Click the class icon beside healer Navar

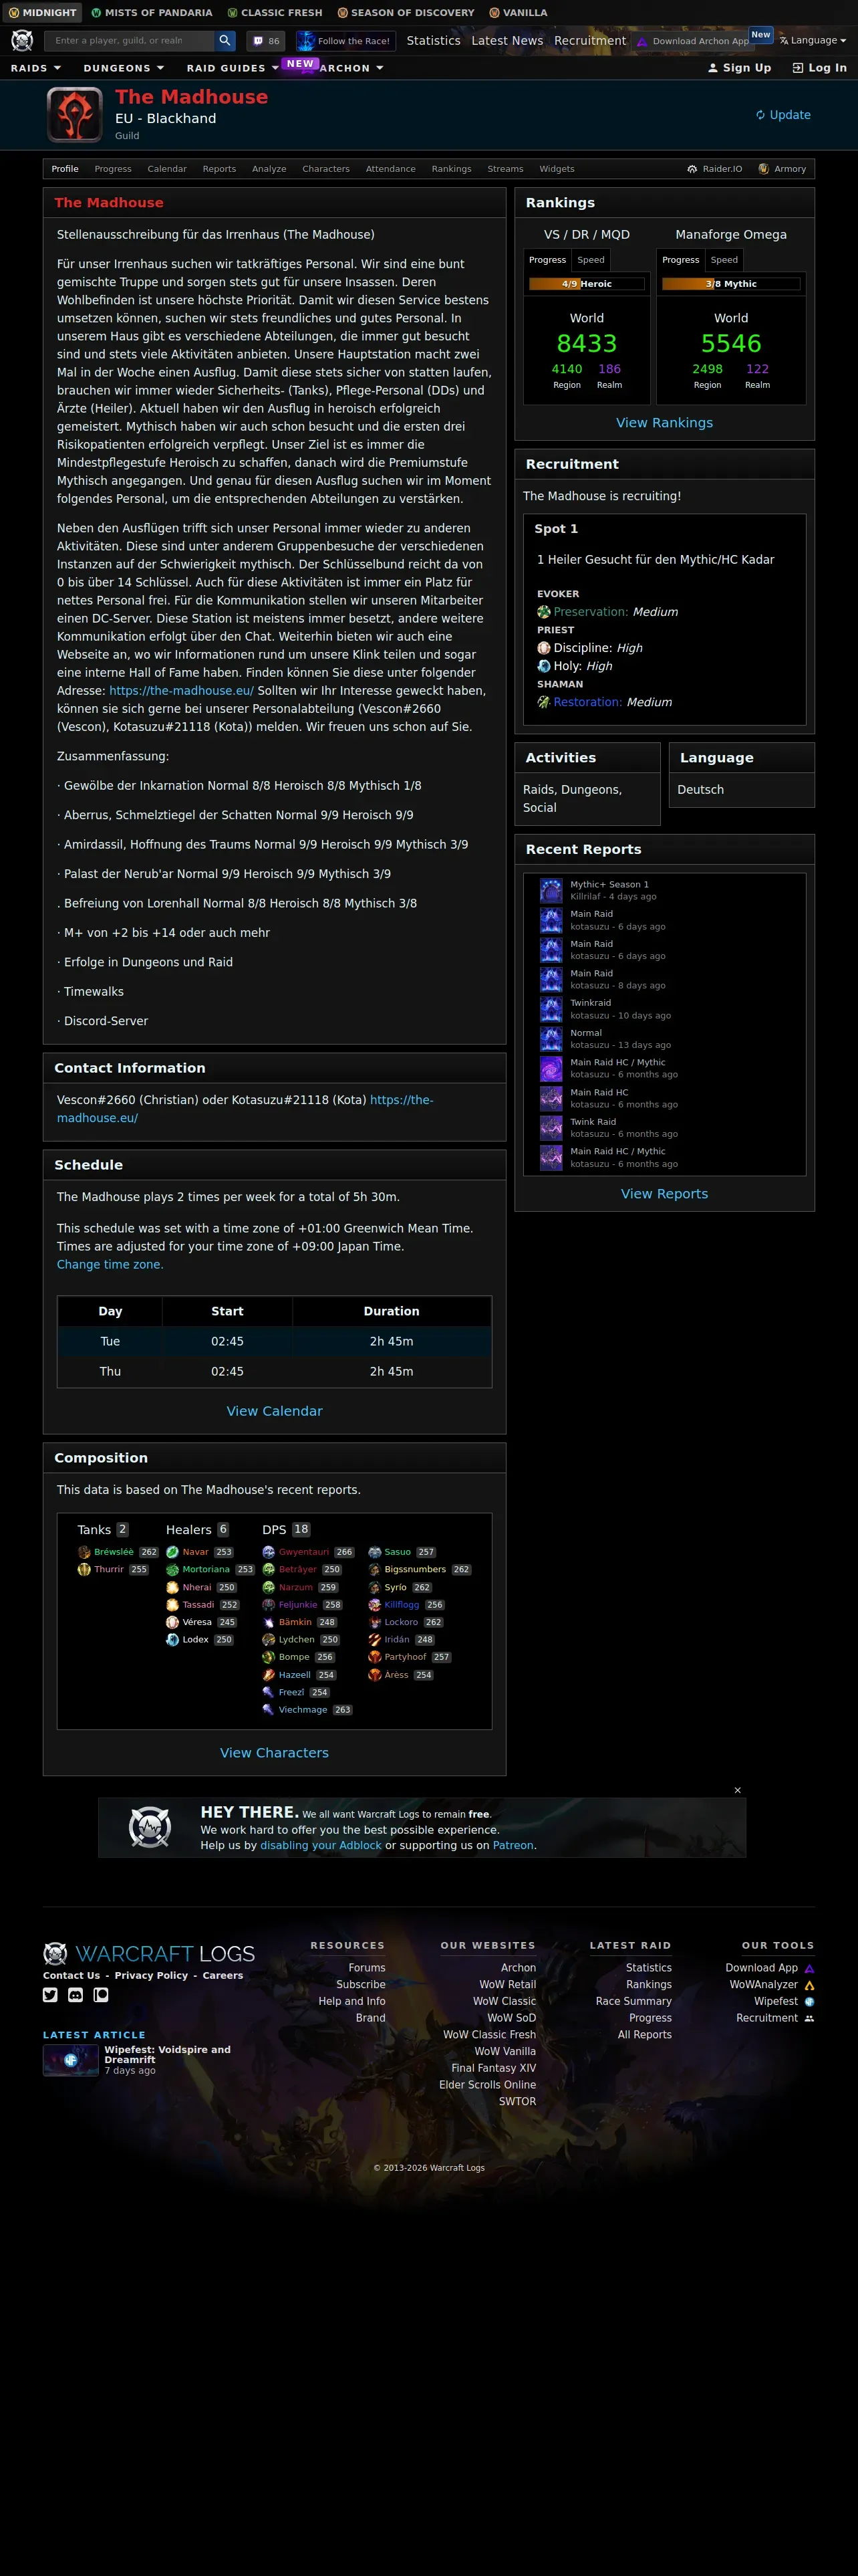pyautogui.click(x=172, y=1552)
